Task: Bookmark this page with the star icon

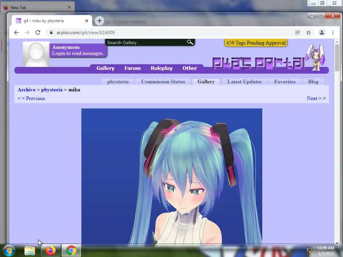Action: [x=308, y=32]
